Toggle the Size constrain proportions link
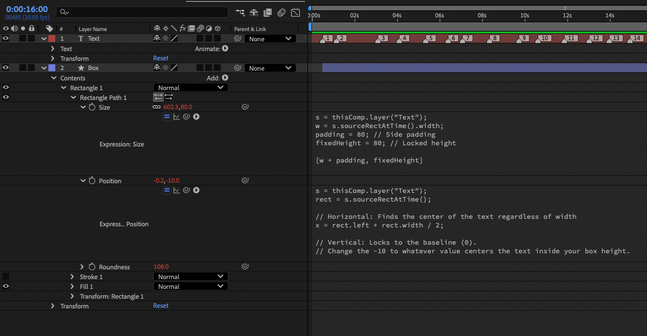This screenshot has height=336, width=647. (157, 107)
